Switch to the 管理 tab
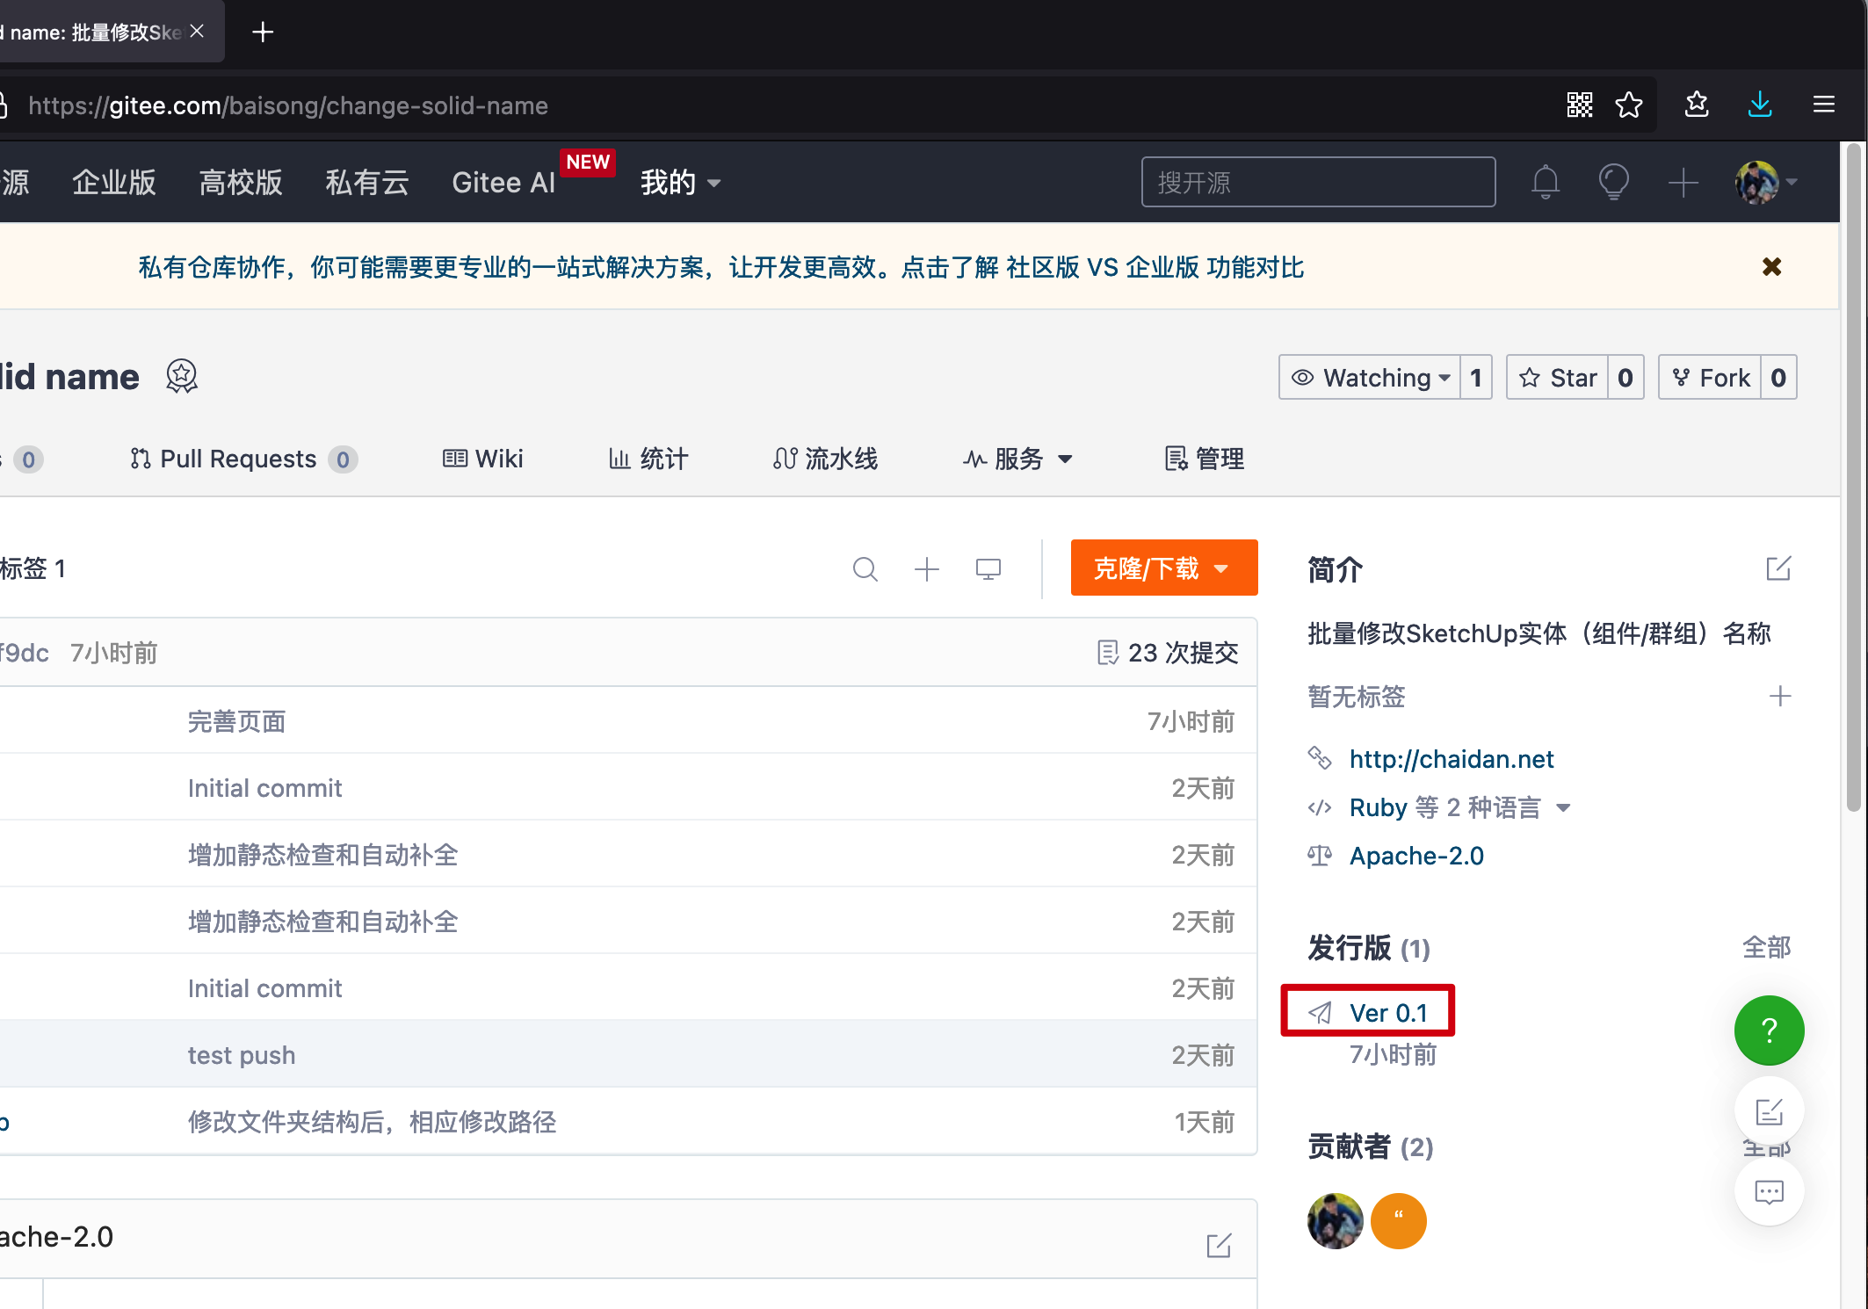1868x1309 pixels. point(1205,459)
